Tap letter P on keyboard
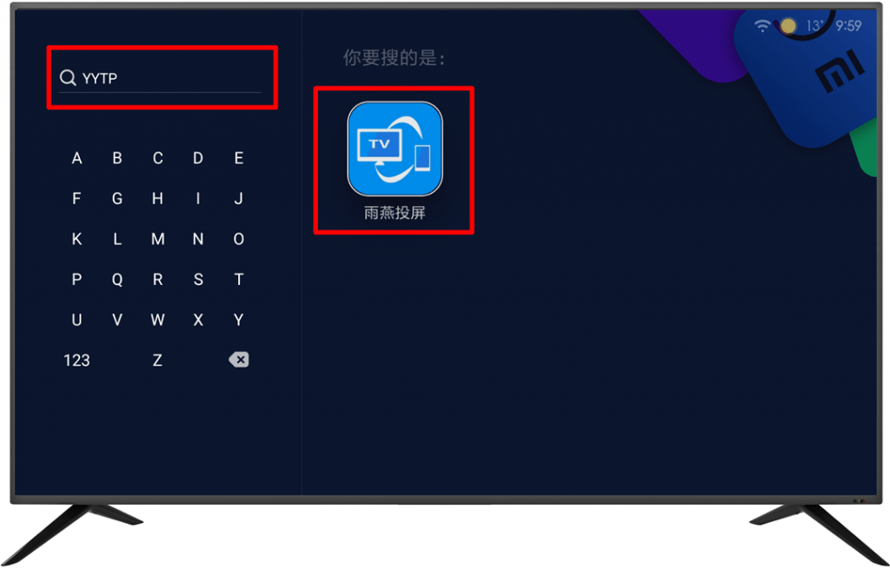The image size is (890, 569). click(x=76, y=280)
